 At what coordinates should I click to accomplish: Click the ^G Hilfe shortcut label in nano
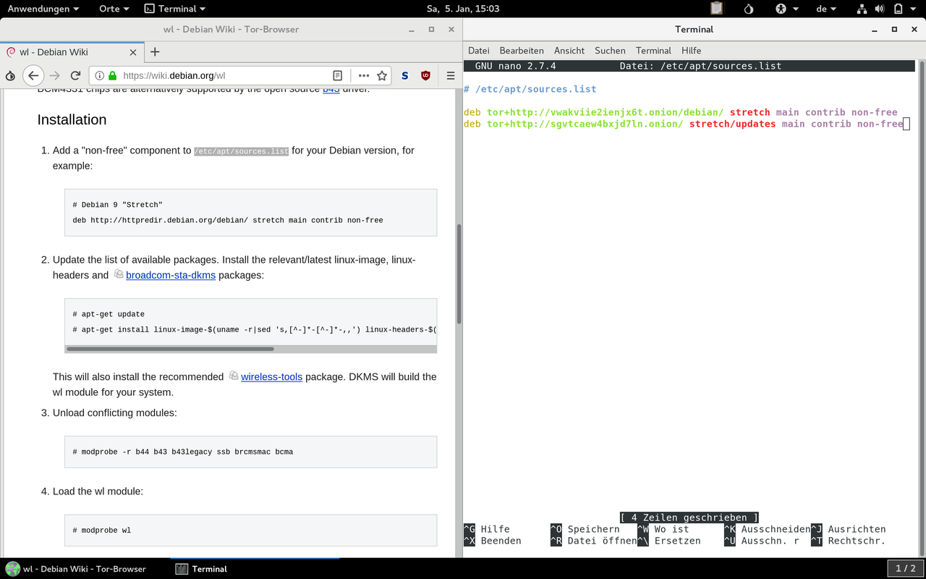click(x=487, y=529)
